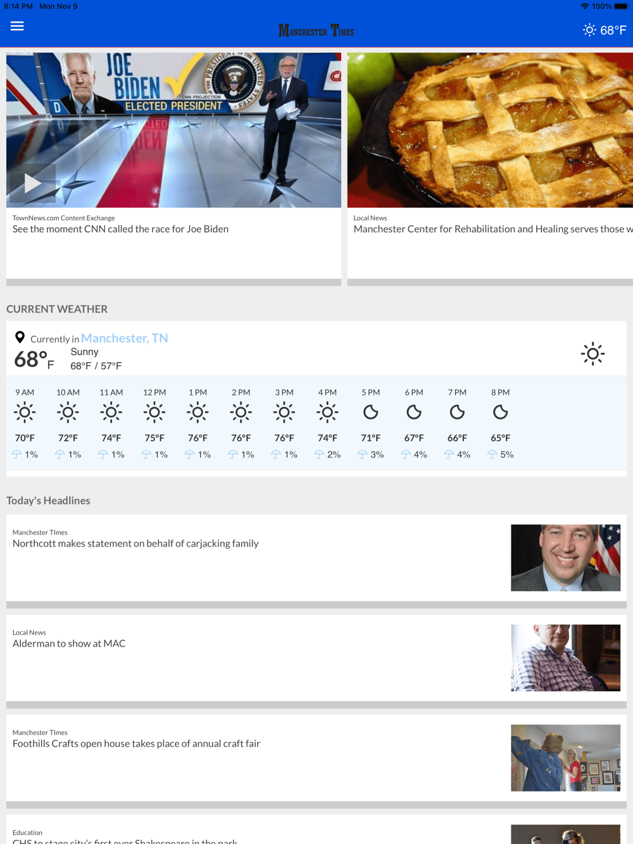Read 'See the moment CNN called the race' story

point(120,229)
